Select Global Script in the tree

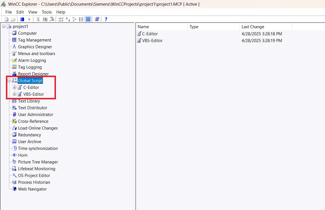pyautogui.click(x=30, y=80)
